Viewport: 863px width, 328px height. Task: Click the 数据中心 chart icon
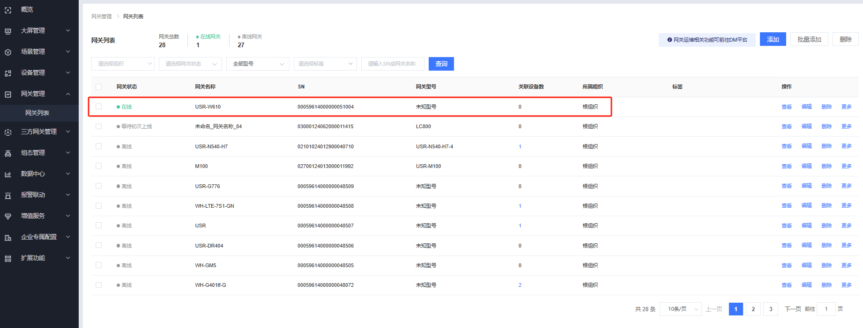point(8,174)
